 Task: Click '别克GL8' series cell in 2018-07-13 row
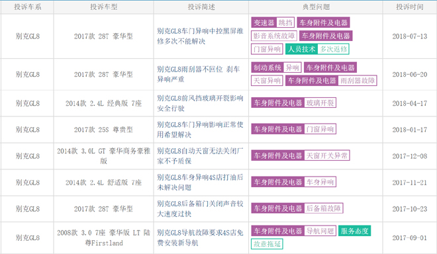pos(28,36)
